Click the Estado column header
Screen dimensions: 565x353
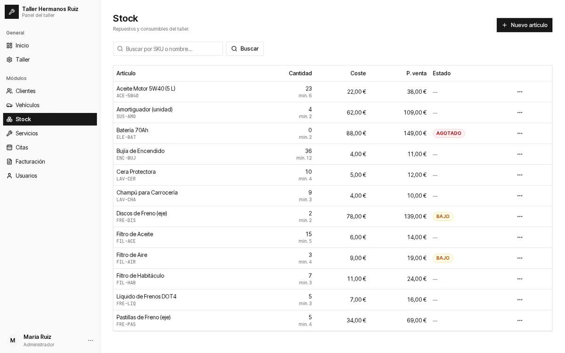tap(442, 73)
